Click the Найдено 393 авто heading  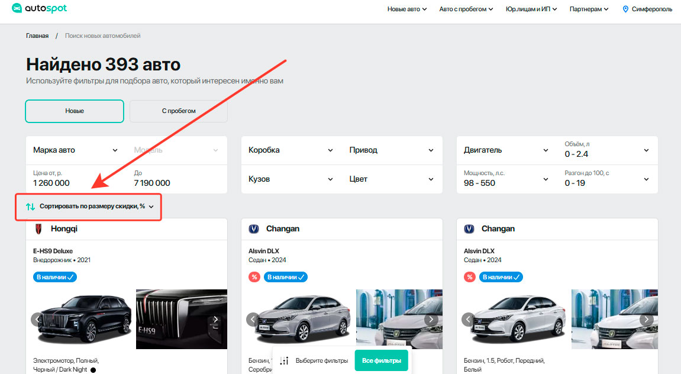(x=104, y=65)
